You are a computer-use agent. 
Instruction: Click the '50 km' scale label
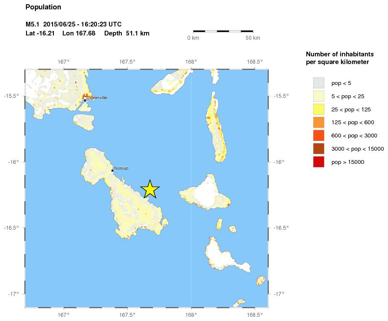point(253,38)
